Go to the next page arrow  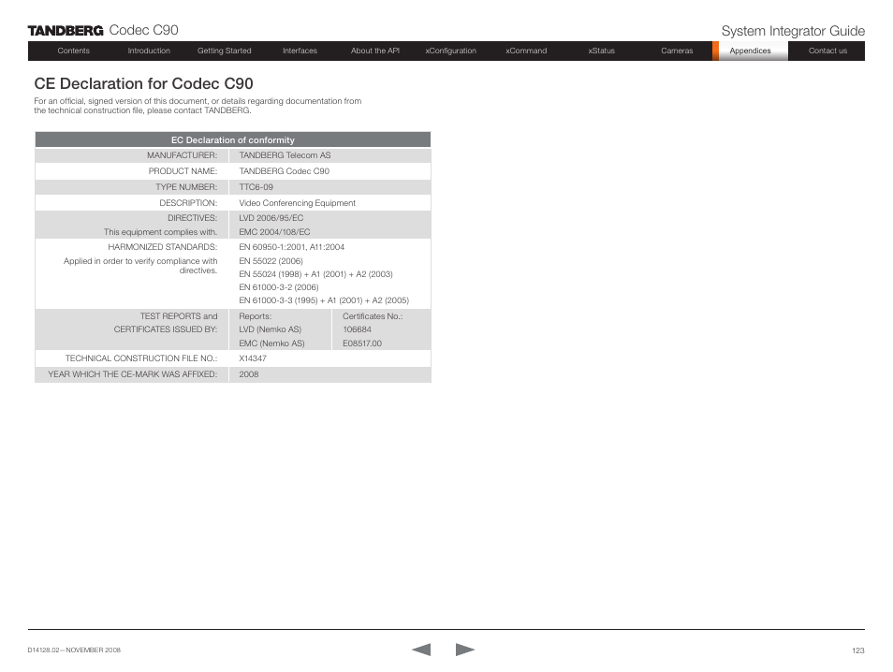(x=464, y=650)
